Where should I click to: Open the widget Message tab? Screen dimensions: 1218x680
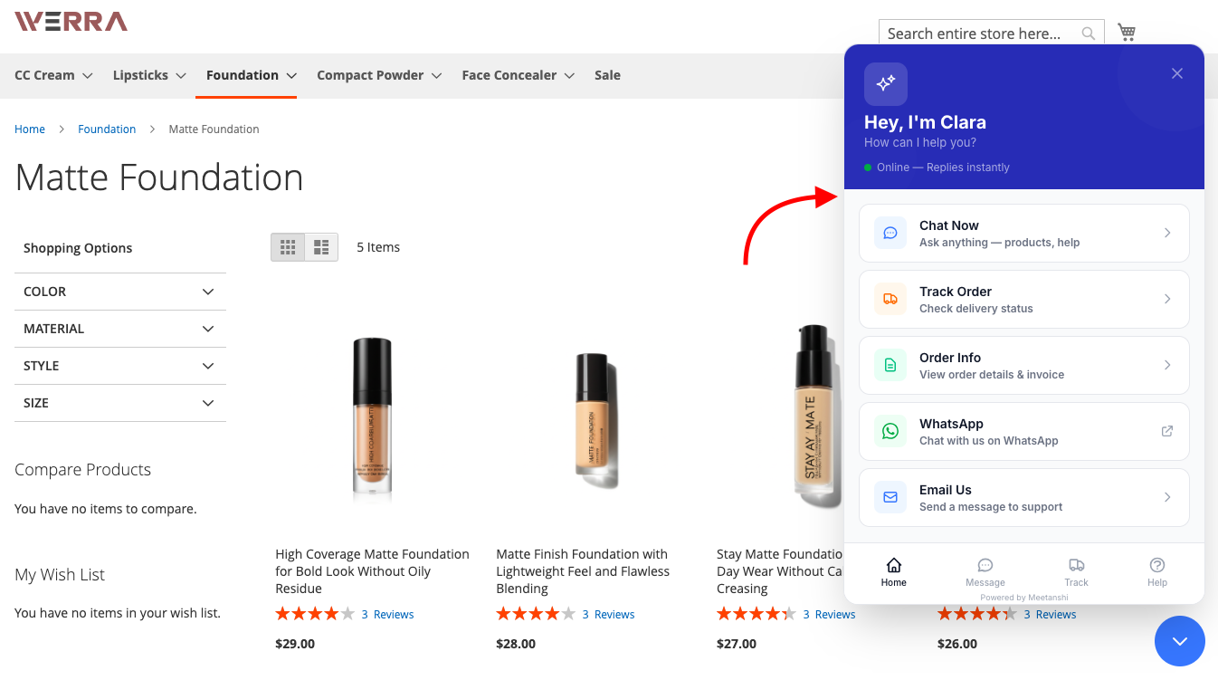click(x=985, y=572)
